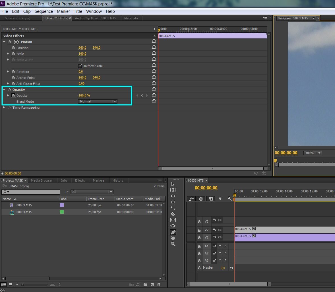335x292 pixels.
Task: Click the project search input field
Action: [x=31, y=192]
